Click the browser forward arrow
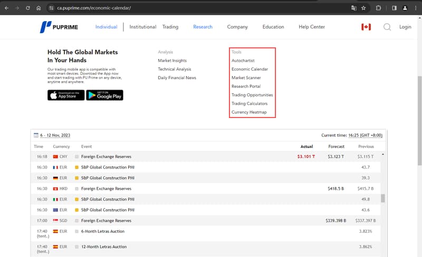422x257 pixels. 17,8
